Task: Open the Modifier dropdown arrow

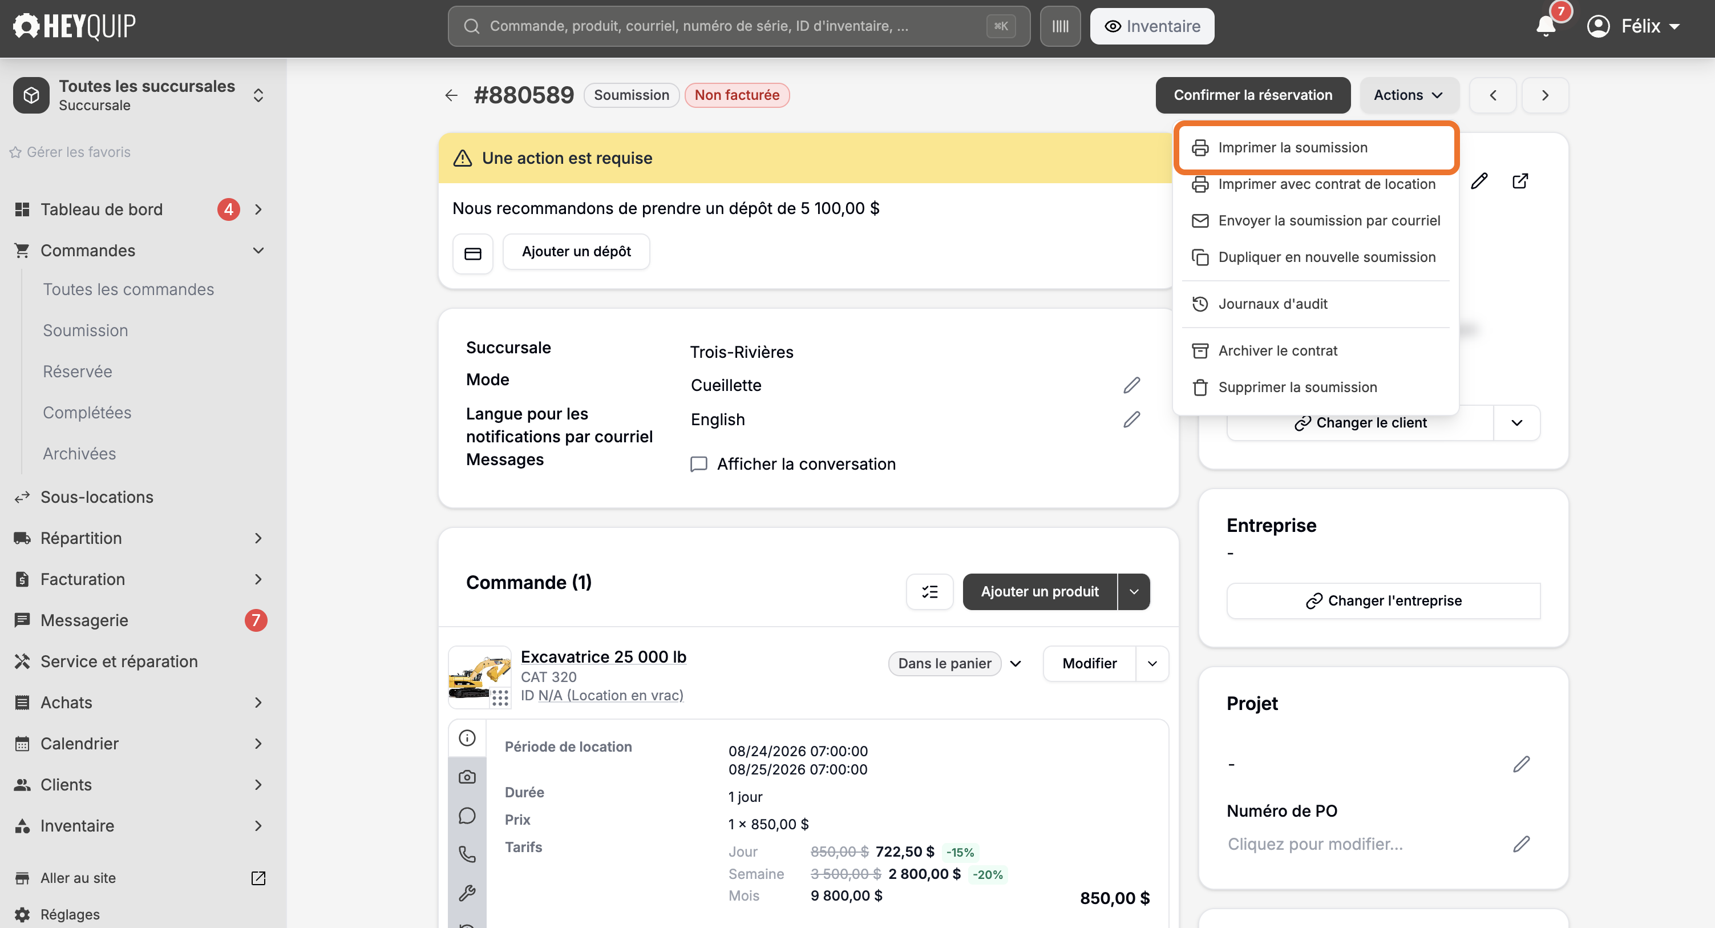Action: pos(1152,664)
